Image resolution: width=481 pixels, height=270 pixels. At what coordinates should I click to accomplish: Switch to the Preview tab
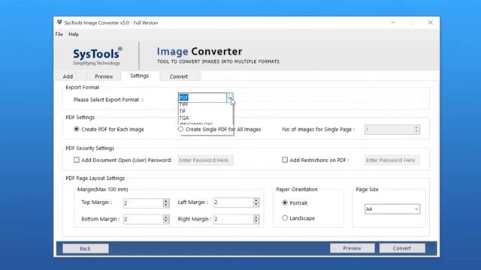tap(104, 76)
